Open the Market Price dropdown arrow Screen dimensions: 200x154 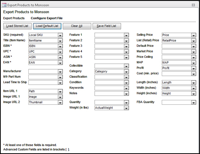pos(193,52)
